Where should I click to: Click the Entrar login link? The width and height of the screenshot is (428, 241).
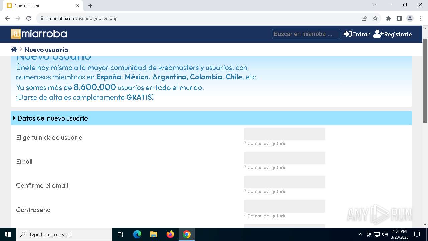(357, 34)
